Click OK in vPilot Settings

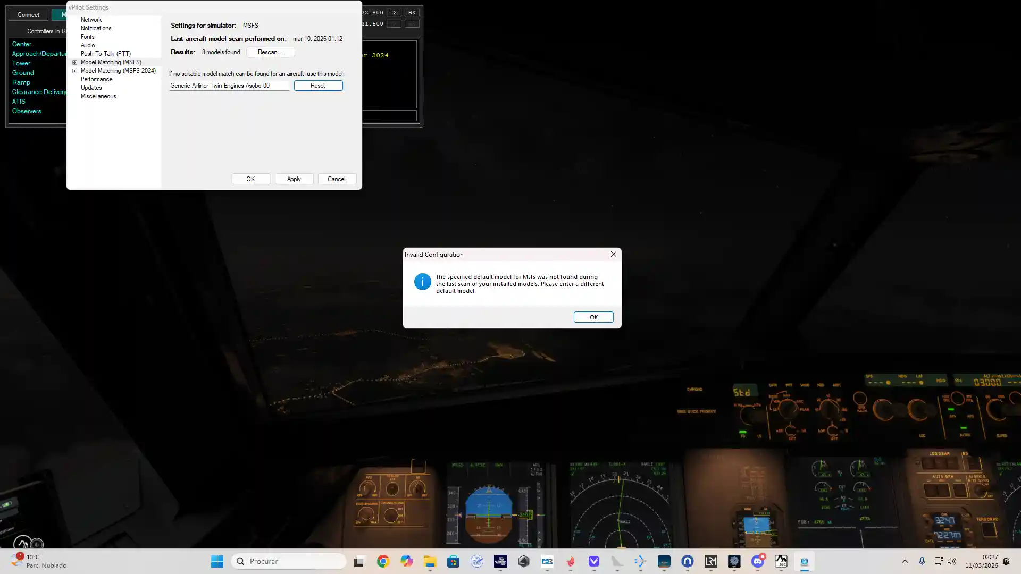(x=250, y=179)
